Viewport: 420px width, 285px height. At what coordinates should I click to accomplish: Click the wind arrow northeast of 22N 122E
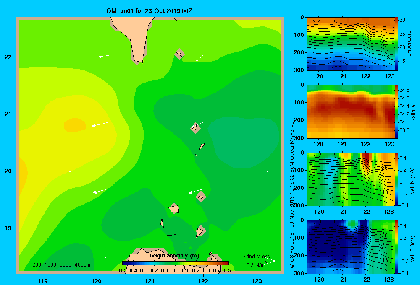tap(199, 58)
